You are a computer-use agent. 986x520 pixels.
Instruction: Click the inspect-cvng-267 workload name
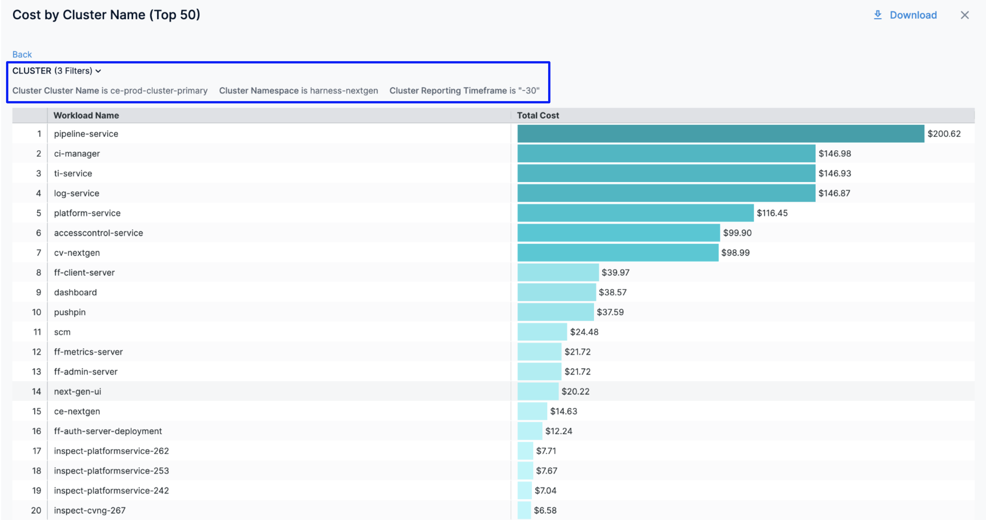click(90, 510)
